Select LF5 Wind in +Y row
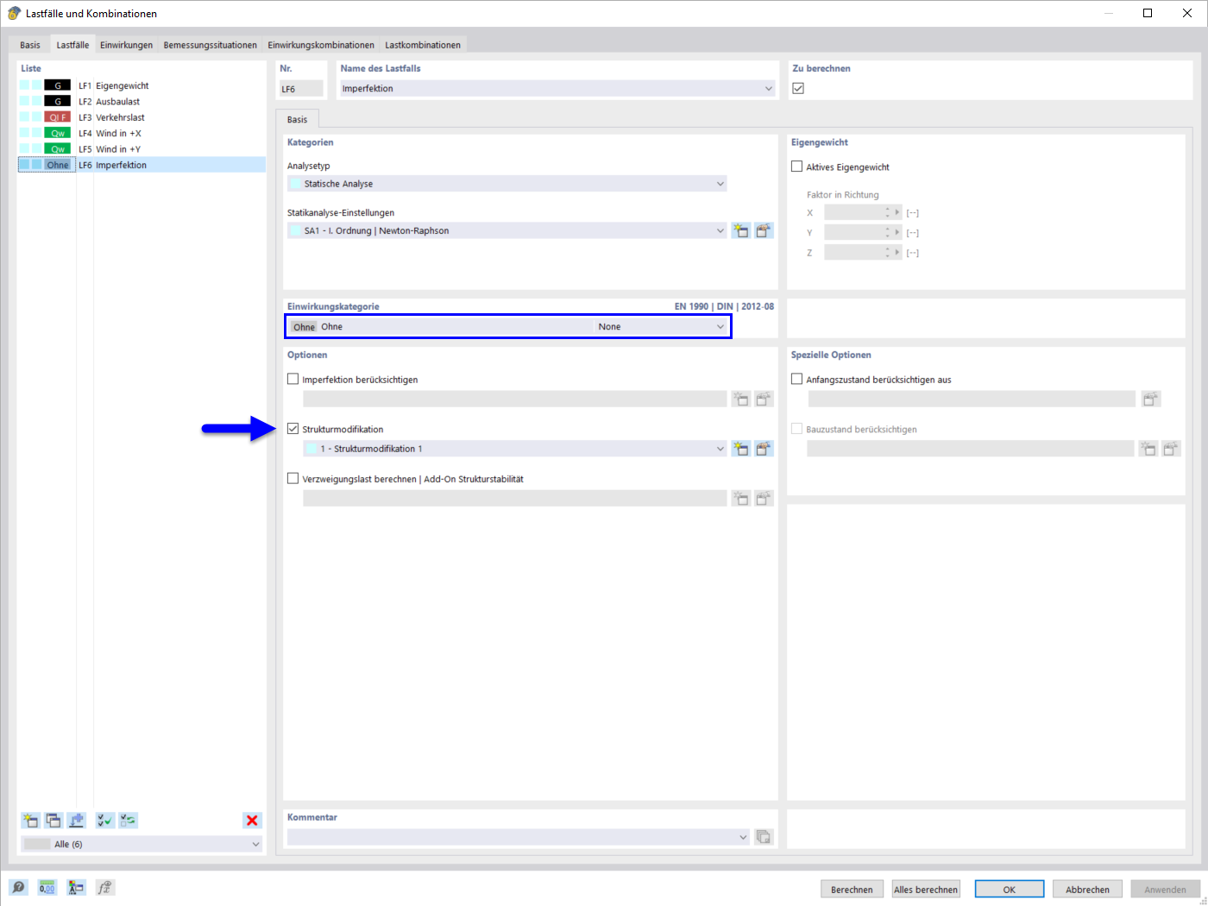This screenshot has width=1208, height=906. [142, 148]
